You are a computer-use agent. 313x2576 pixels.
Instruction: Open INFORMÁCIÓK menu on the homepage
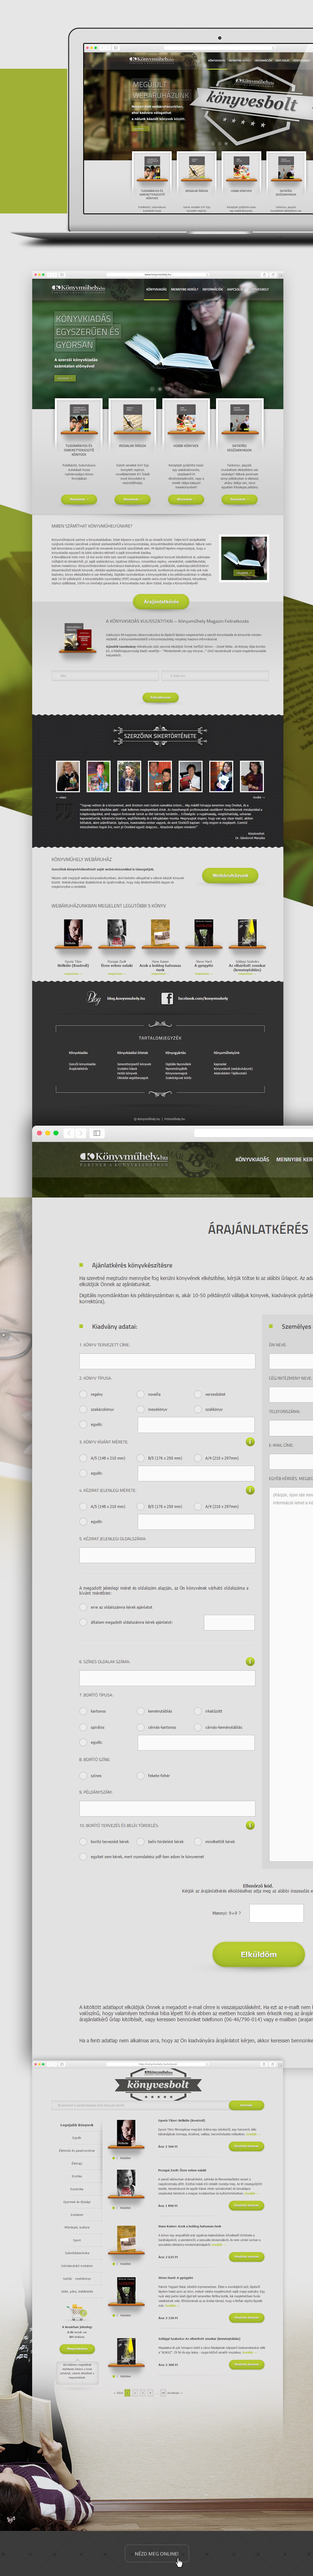point(212,289)
